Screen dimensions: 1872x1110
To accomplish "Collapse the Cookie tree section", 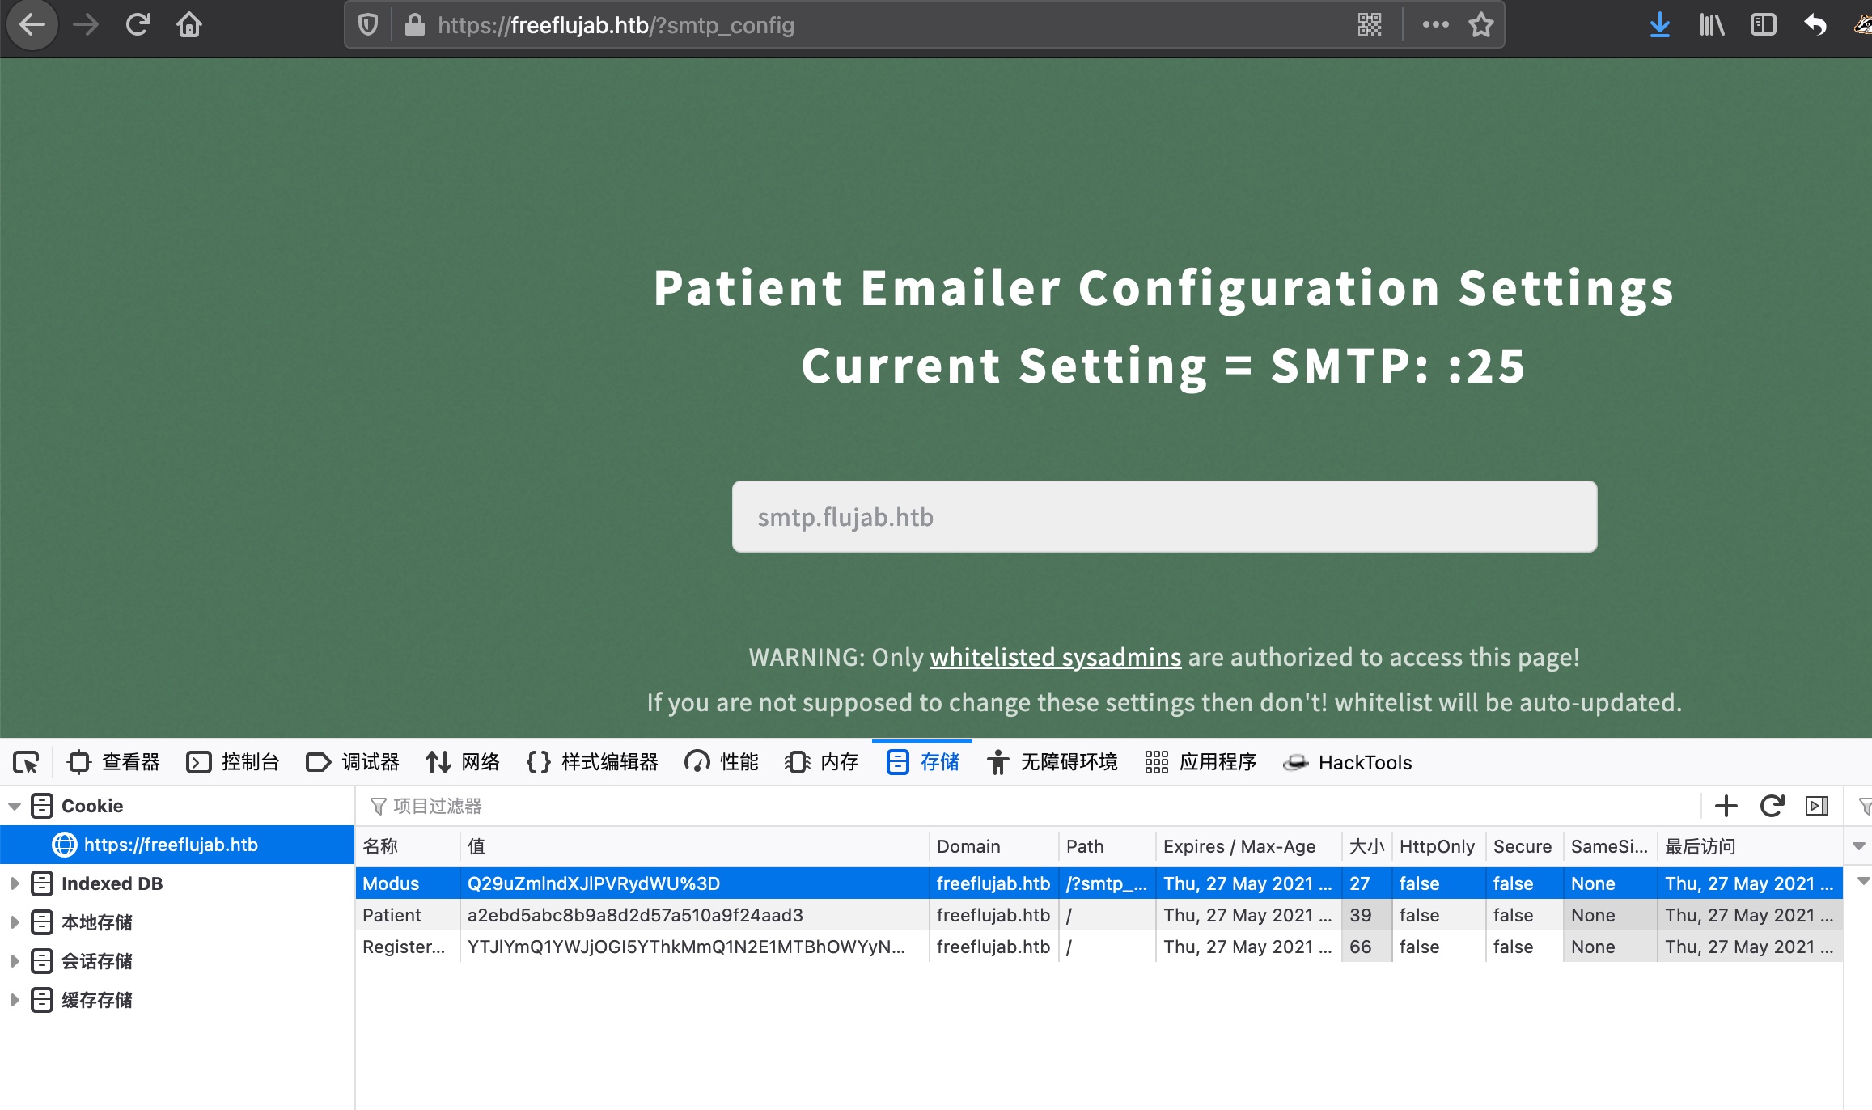I will pos(15,806).
